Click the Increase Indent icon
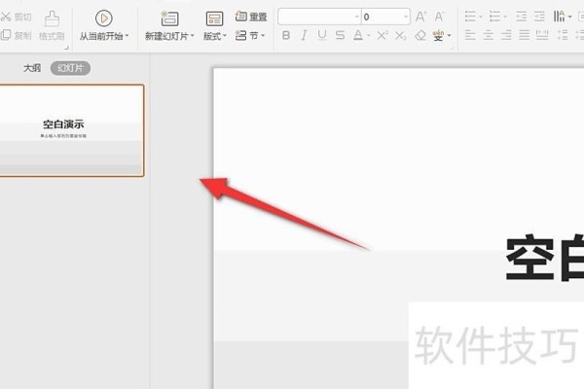 click(x=539, y=17)
